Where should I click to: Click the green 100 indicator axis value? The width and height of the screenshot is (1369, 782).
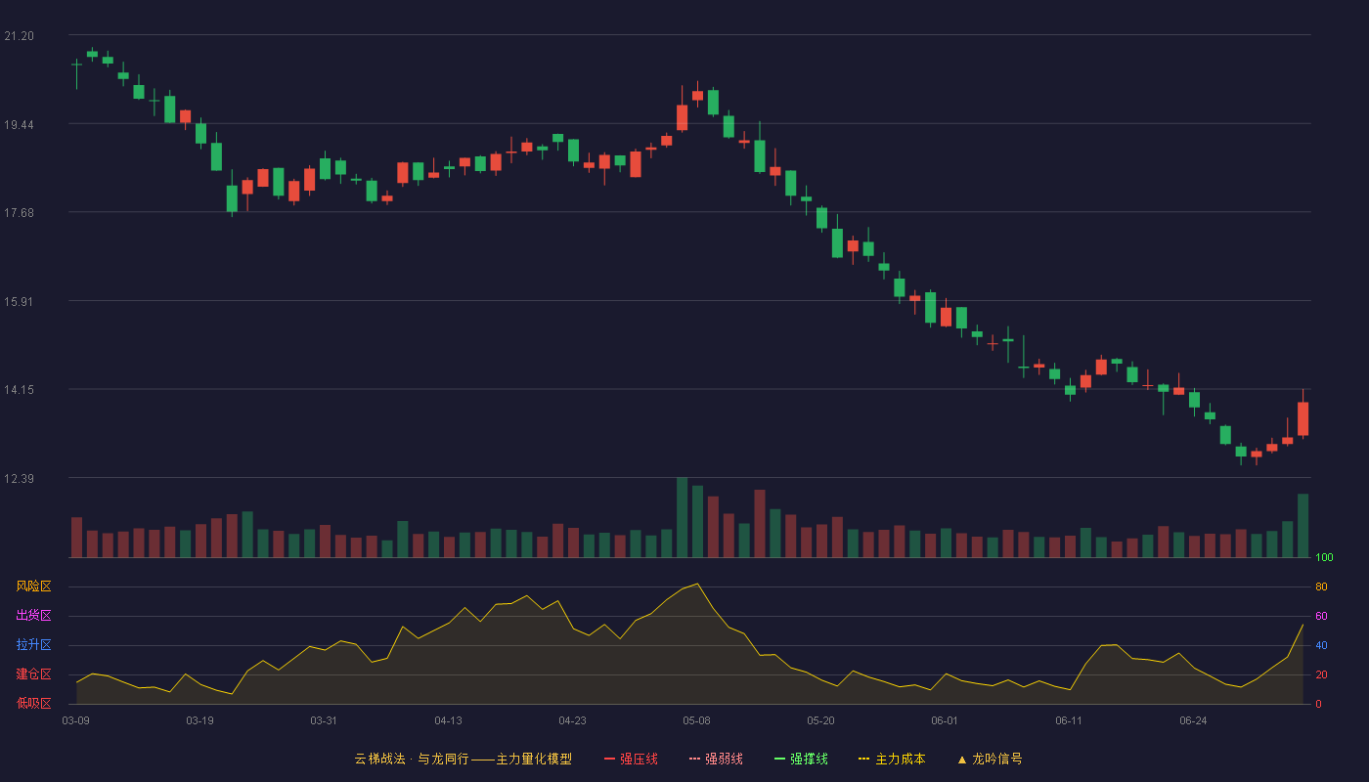(1324, 558)
